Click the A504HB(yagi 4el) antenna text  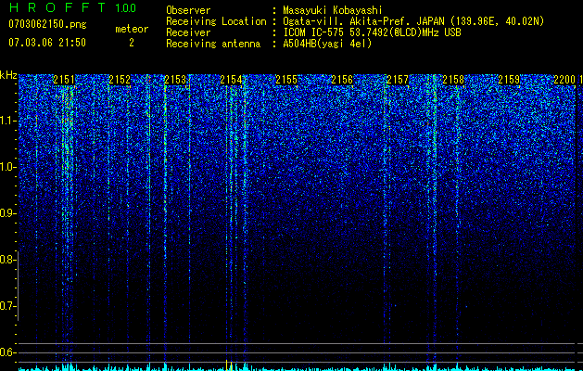click(327, 44)
